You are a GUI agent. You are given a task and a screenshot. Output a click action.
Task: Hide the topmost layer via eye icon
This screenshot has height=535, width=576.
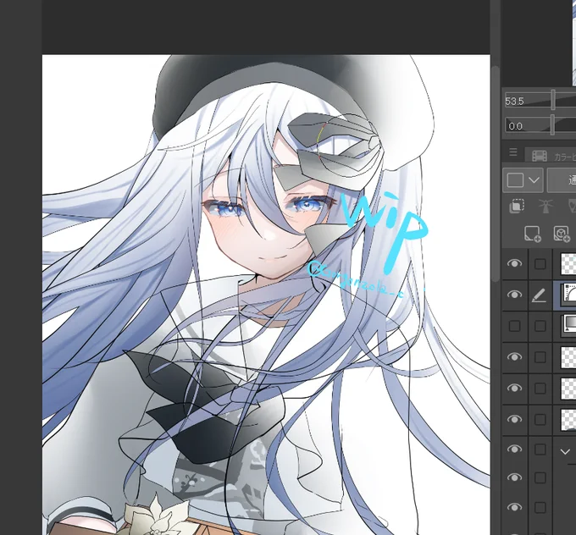pyautogui.click(x=514, y=263)
